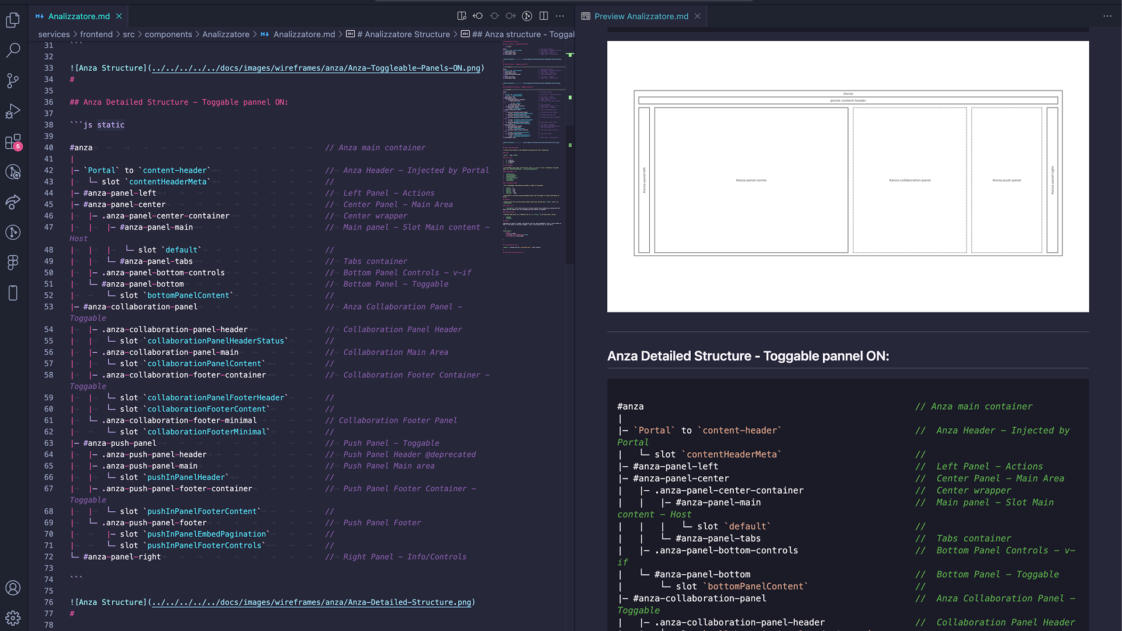Close the Preview Analizzatore.md tab
Image resolution: width=1122 pixels, height=631 pixels.
click(697, 16)
